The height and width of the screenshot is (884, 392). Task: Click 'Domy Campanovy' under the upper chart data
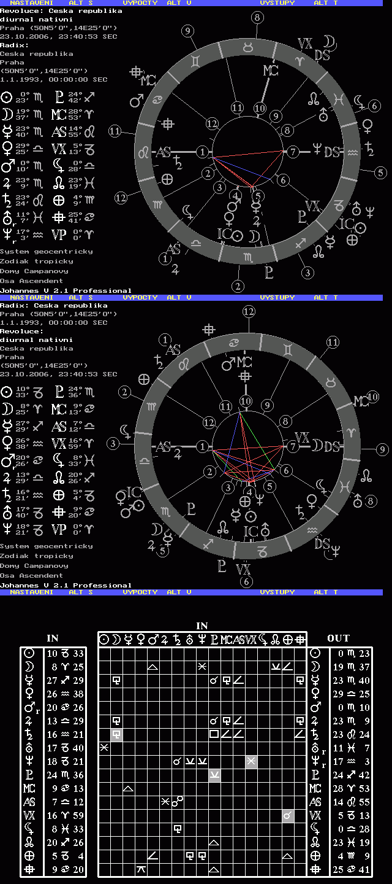[x=34, y=271]
